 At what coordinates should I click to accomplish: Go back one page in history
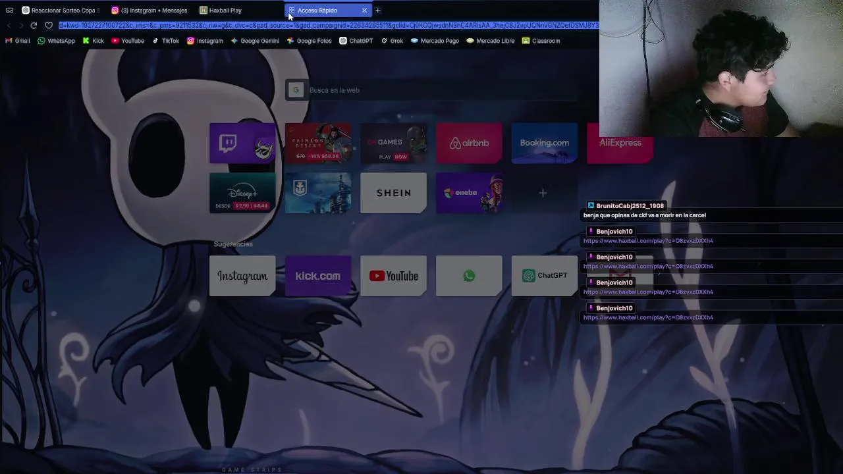pos(9,26)
